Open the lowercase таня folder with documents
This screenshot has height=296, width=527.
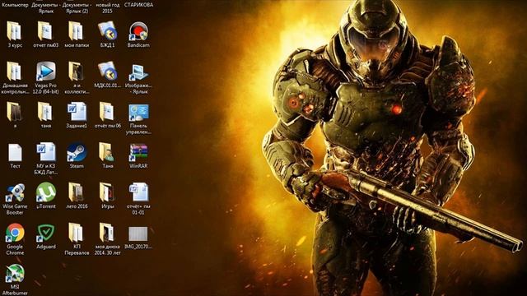46,112
